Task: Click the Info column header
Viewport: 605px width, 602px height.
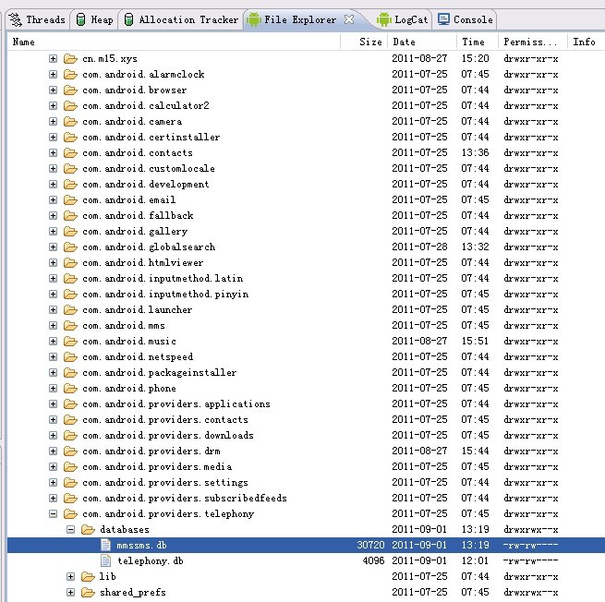Action: tap(586, 42)
